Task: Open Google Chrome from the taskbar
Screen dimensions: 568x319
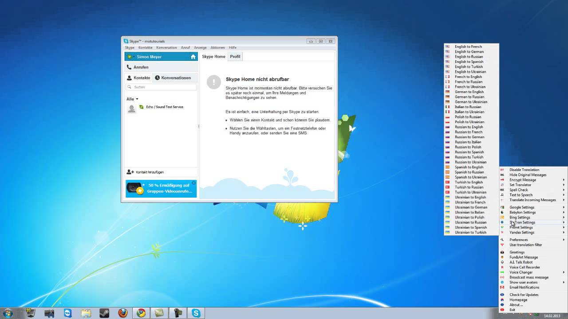Action: [x=141, y=313]
